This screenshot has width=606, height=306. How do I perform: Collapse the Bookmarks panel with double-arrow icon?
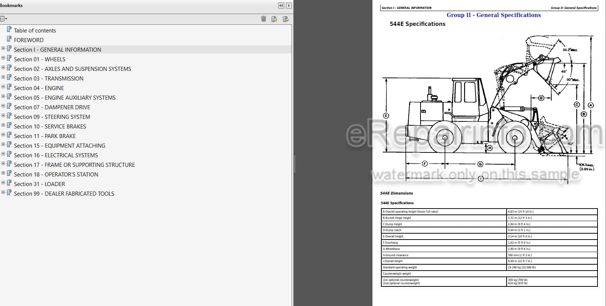click(281, 6)
